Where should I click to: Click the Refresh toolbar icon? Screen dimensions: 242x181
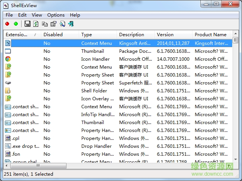(x=36, y=24)
